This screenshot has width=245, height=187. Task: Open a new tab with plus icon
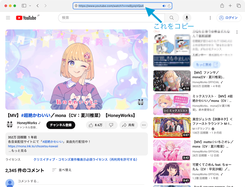click(230, 6)
